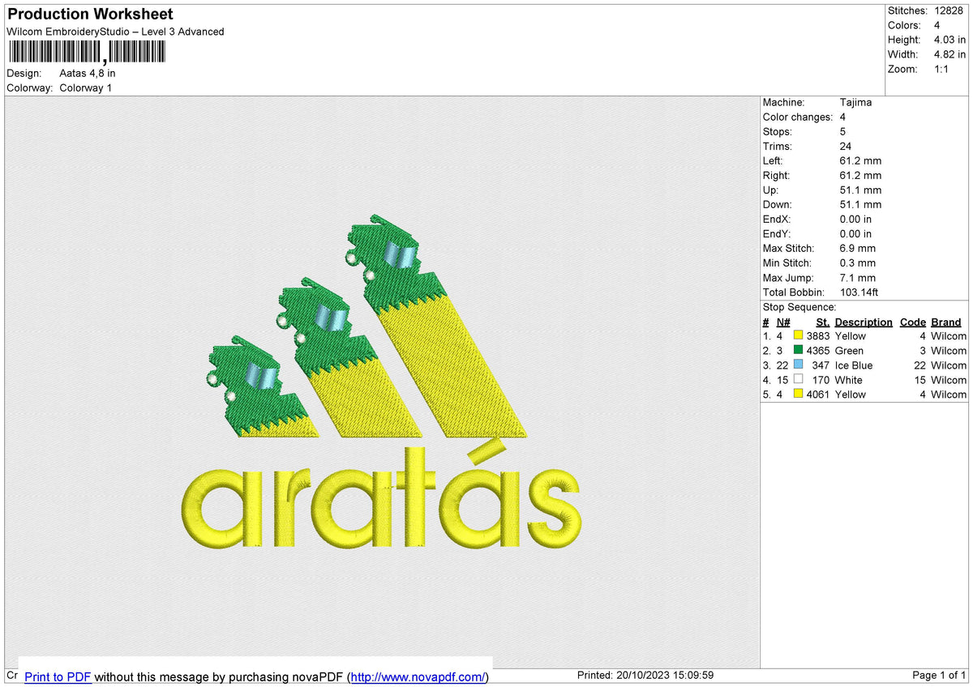This screenshot has height=687, width=973.
Task: Open the novapdf.com URL link
Action: click(x=418, y=676)
